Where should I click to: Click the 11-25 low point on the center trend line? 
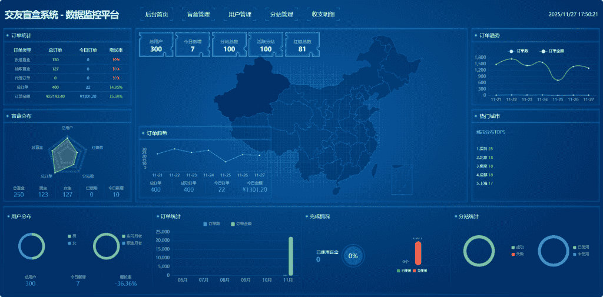click(x=226, y=162)
